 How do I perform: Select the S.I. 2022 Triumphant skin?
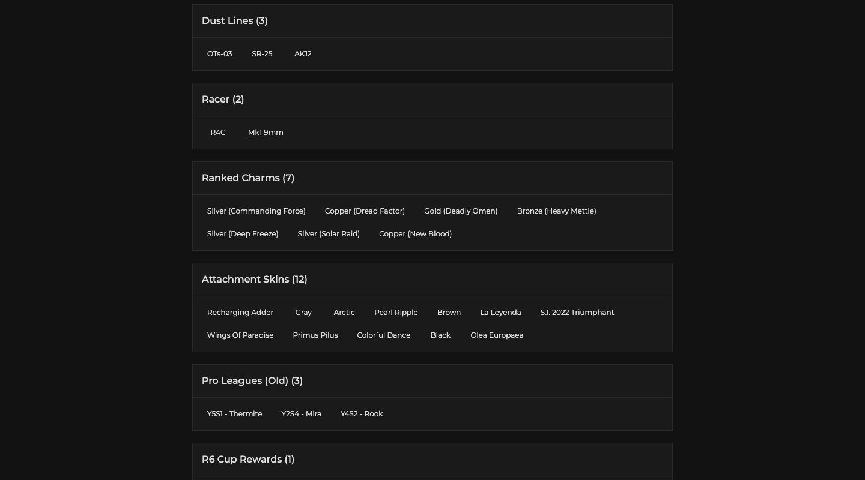click(x=577, y=313)
